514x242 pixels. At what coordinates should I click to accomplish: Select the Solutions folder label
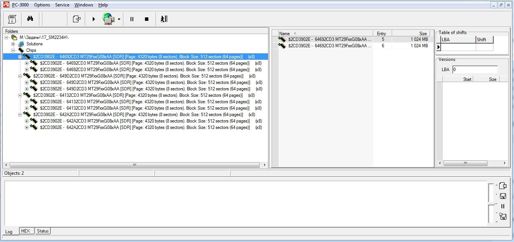click(34, 44)
